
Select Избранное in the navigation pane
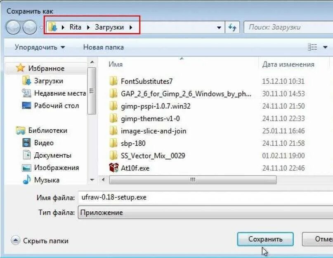[x=46, y=68]
